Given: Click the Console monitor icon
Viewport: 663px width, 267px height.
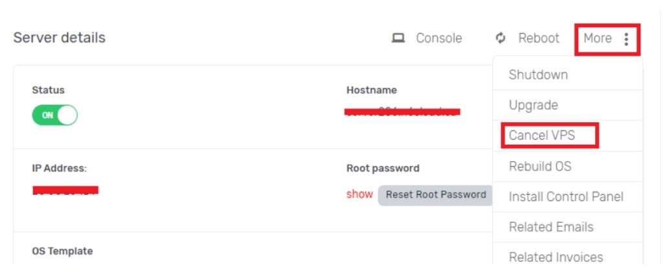Looking at the screenshot, I should [x=398, y=38].
